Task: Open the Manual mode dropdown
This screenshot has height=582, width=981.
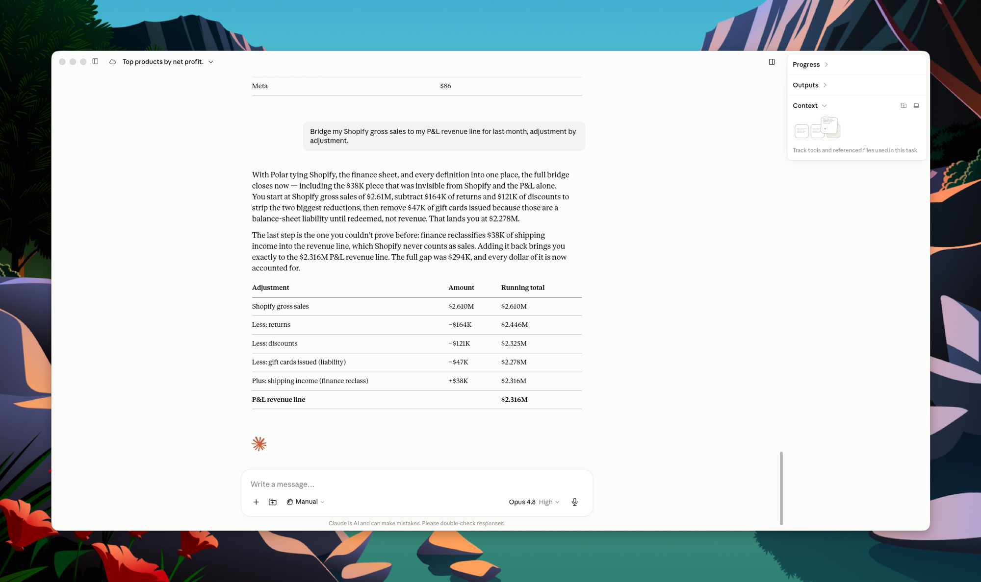Action: tap(306, 502)
